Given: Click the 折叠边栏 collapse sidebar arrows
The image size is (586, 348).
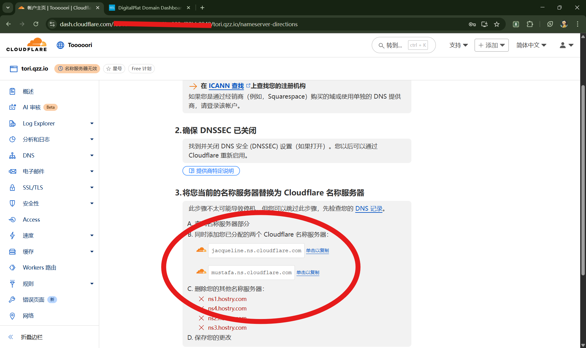Looking at the screenshot, I should click(11, 337).
